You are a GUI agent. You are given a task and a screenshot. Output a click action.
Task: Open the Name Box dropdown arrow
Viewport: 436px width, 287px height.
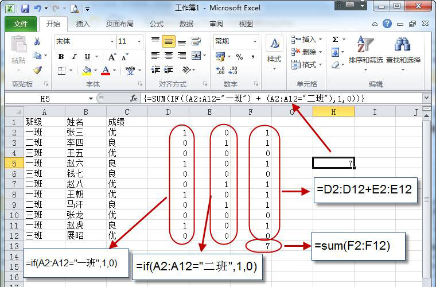(91, 99)
